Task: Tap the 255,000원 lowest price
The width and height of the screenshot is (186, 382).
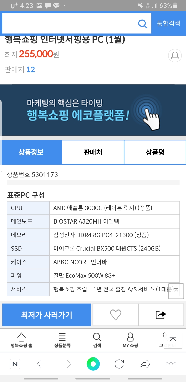Action: tap(39, 54)
